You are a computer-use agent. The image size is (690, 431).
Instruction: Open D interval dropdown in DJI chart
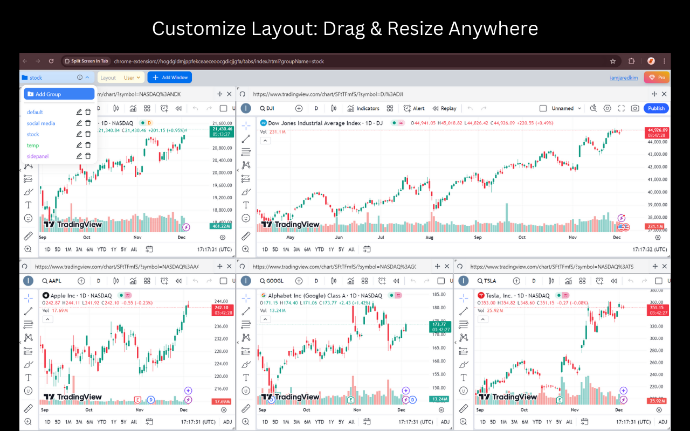(316, 108)
